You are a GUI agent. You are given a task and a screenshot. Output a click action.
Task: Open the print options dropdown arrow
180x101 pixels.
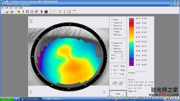click(14, 12)
